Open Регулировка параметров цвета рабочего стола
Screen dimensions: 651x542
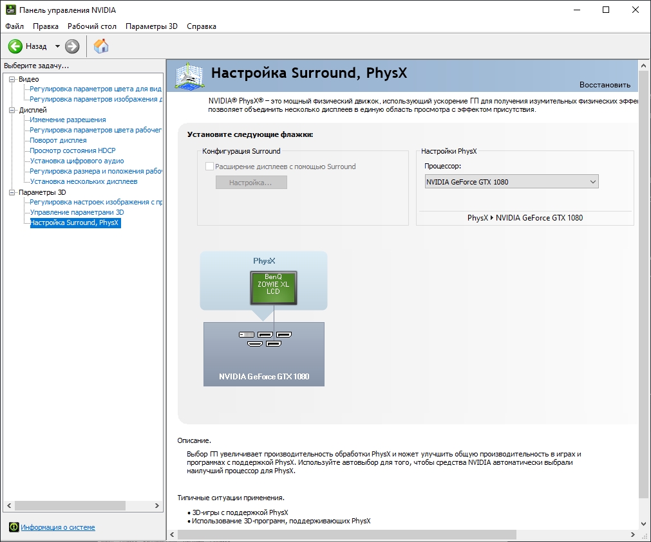click(x=95, y=131)
